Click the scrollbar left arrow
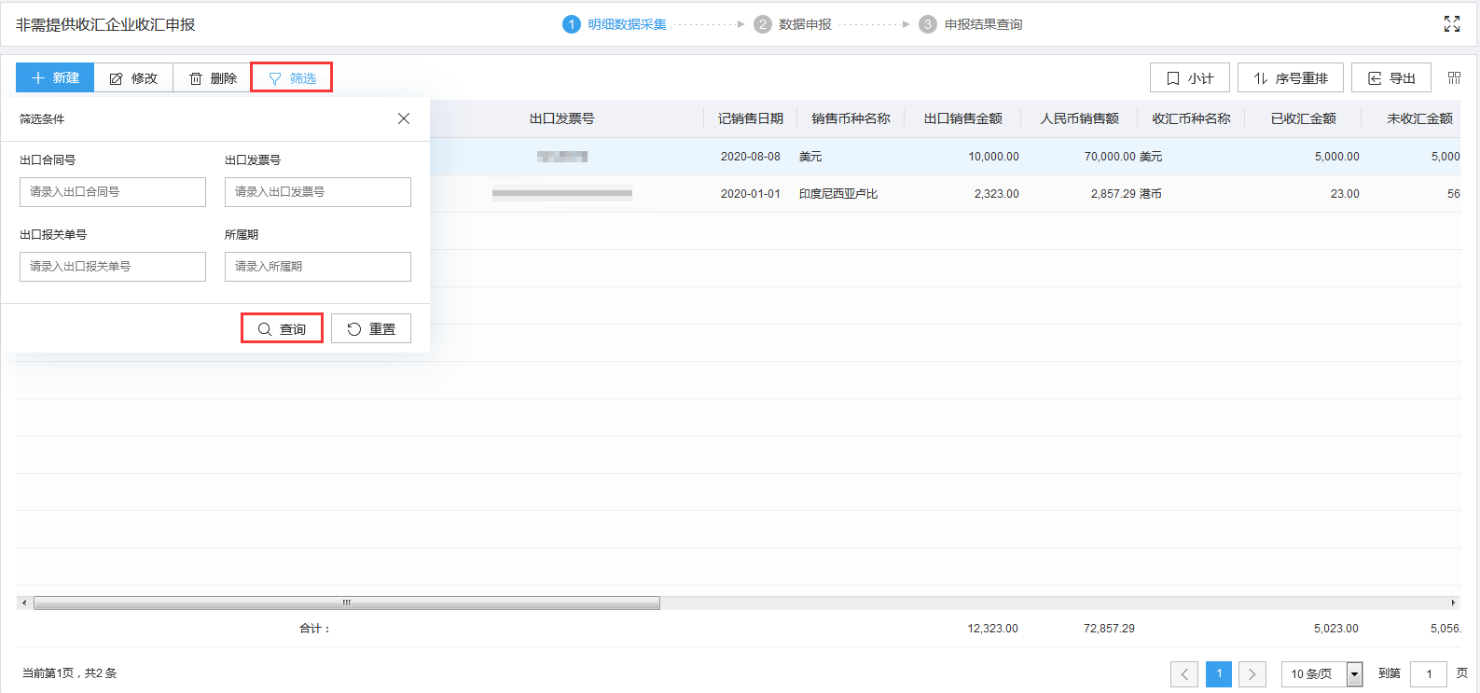Screen dimensions: 1480x693 click(x=24, y=603)
